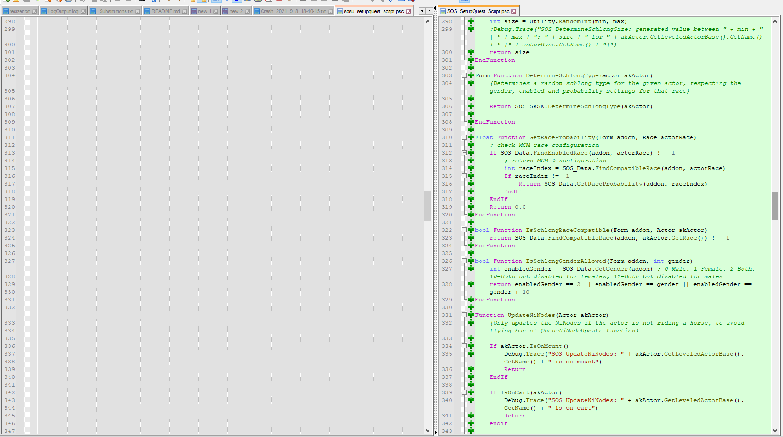Switch to the new 1 tab
The height and width of the screenshot is (437, 783).
pos(204,11)
